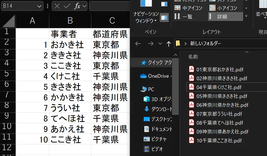Select column B header
The width and height of the screenshot is (267, 156).
pyautogui.click(x=70, y=21)
